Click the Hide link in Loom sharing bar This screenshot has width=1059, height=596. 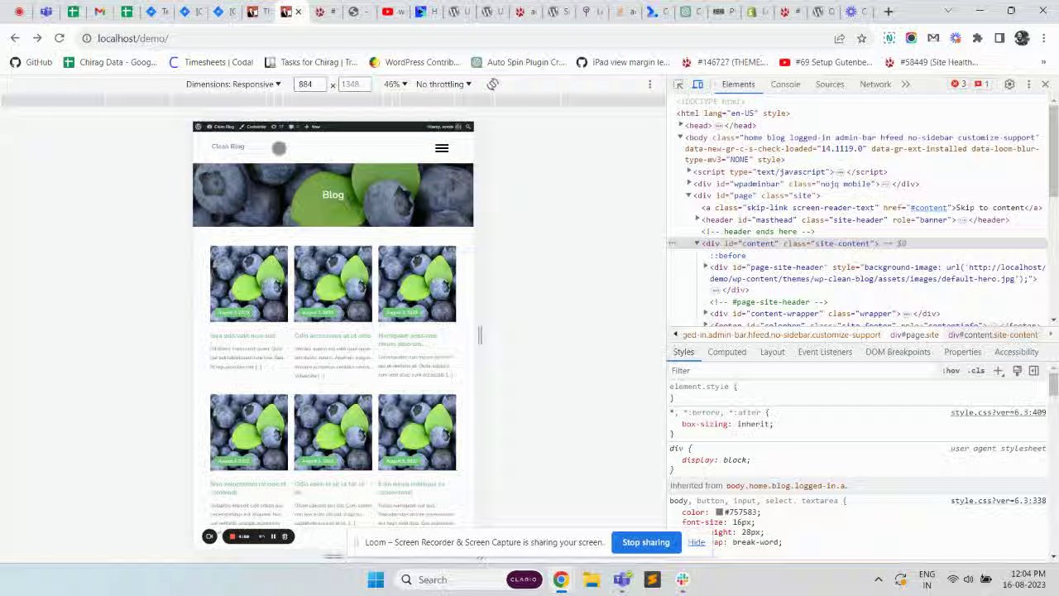697,543
